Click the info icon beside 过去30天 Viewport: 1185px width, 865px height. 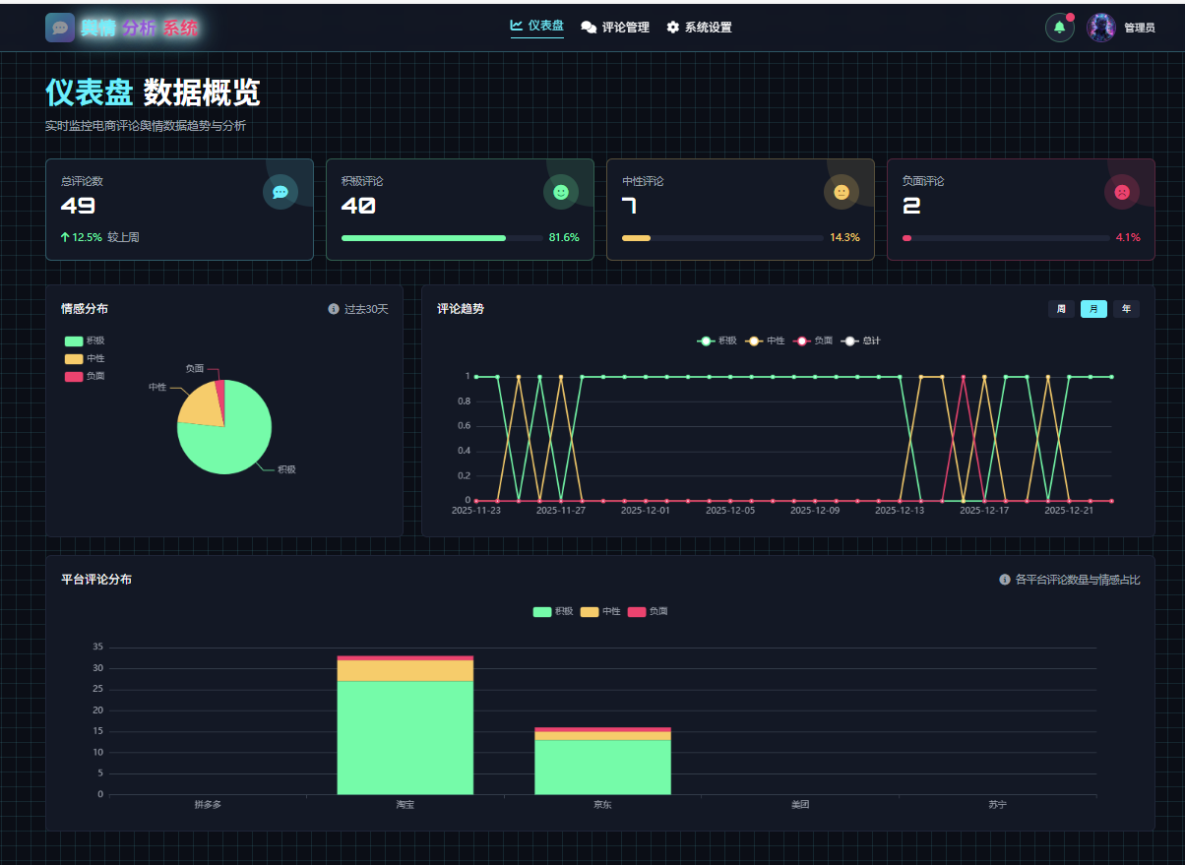[x=334, y=309]
